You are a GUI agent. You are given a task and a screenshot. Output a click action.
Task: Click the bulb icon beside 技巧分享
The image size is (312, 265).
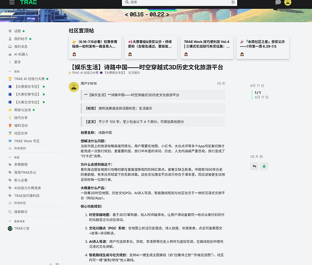click(x=10, y=118)
